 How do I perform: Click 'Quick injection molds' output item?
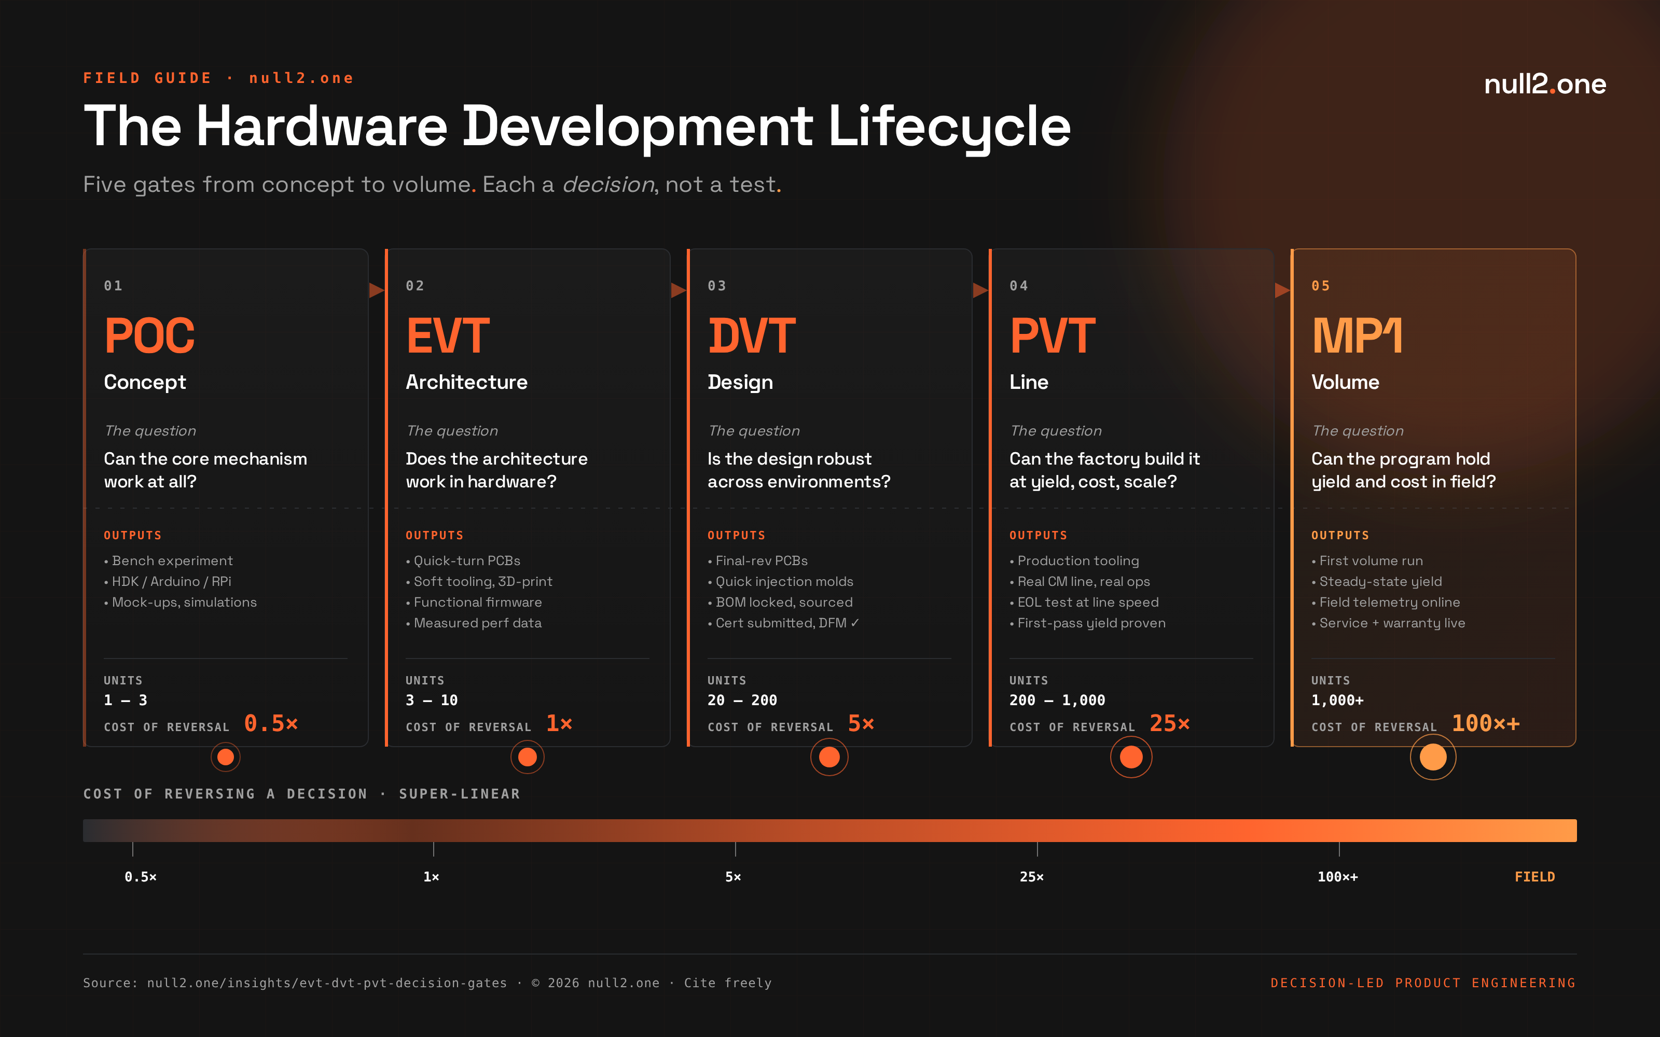(x=784, y=582)
